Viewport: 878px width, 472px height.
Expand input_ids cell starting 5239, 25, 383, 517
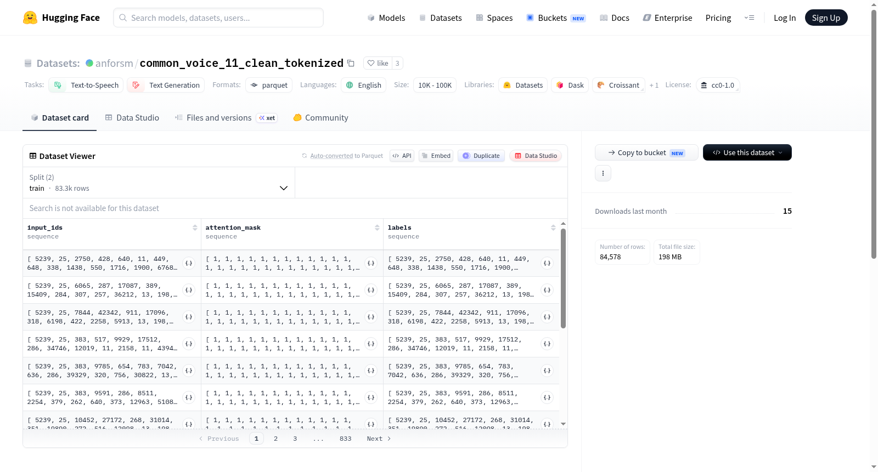point(189,344)
